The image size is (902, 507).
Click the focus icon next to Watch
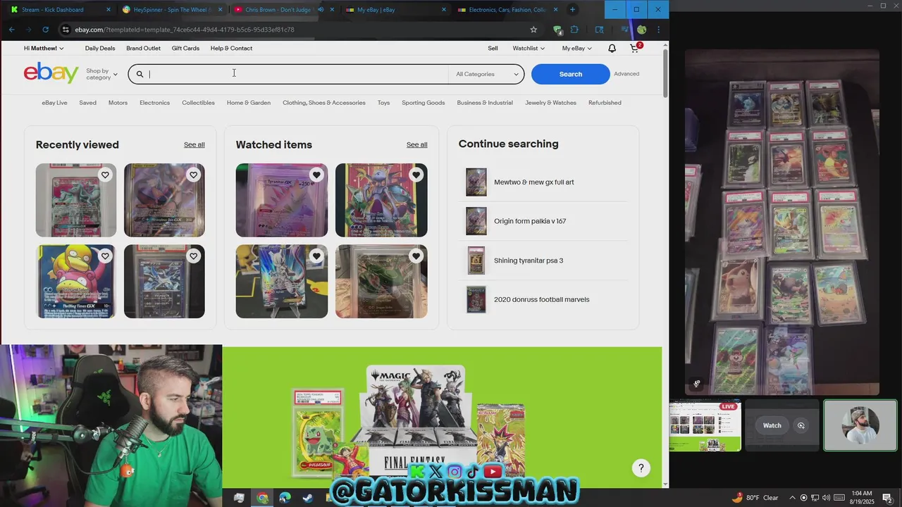801,425
